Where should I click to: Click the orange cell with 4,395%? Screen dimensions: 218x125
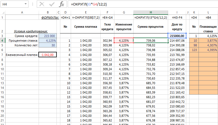click(208, 50)
